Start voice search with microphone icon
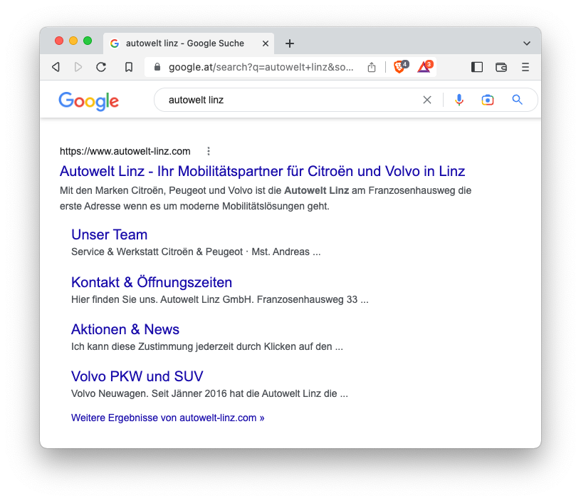581x501 pixels. (459, 100)
